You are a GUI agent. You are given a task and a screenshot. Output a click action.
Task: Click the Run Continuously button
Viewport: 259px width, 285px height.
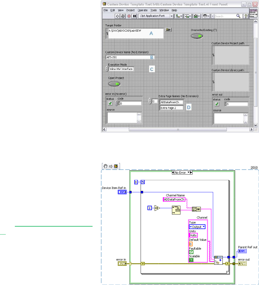[x=123, y=16]
